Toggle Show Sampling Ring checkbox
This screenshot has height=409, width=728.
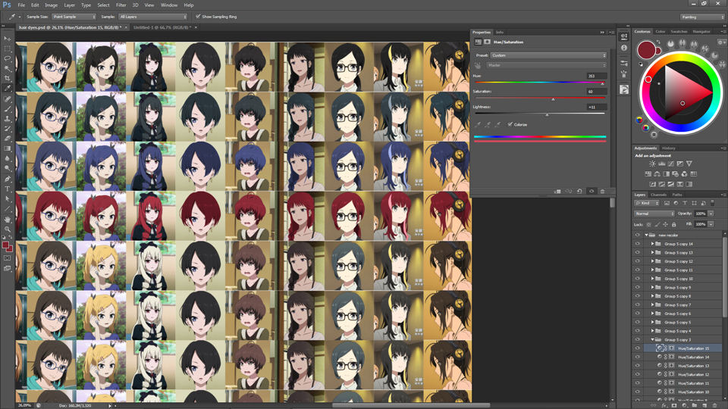coord(198,17)
